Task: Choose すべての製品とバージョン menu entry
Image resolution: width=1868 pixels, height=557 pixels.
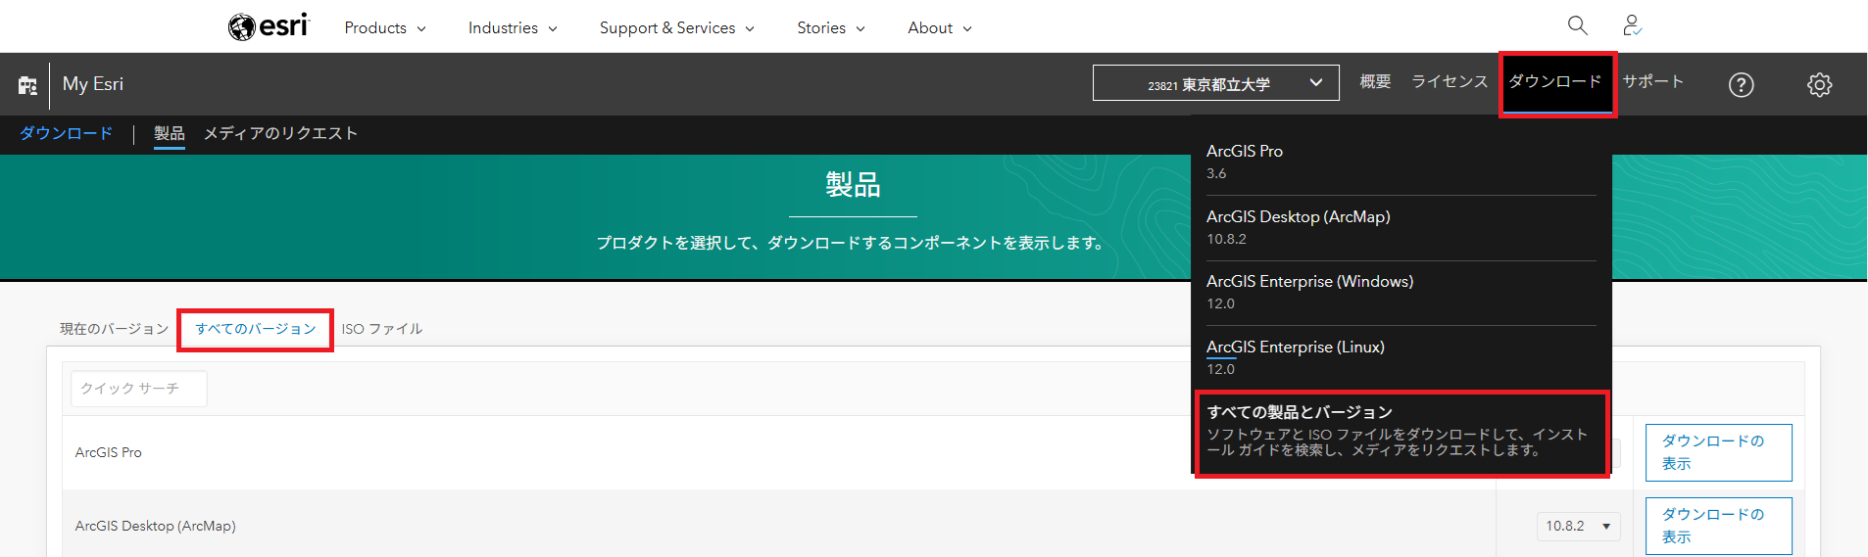Action: click(x=1400, y=432)
